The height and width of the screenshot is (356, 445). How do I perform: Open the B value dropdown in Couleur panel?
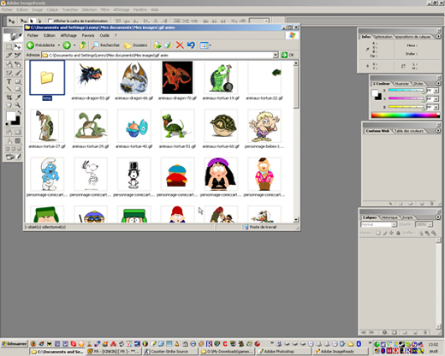click(436, 107)
